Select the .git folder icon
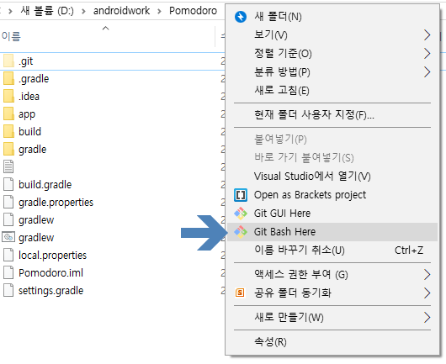The width and height of the screenshot is (446, 364). click(x=8, y=61)
